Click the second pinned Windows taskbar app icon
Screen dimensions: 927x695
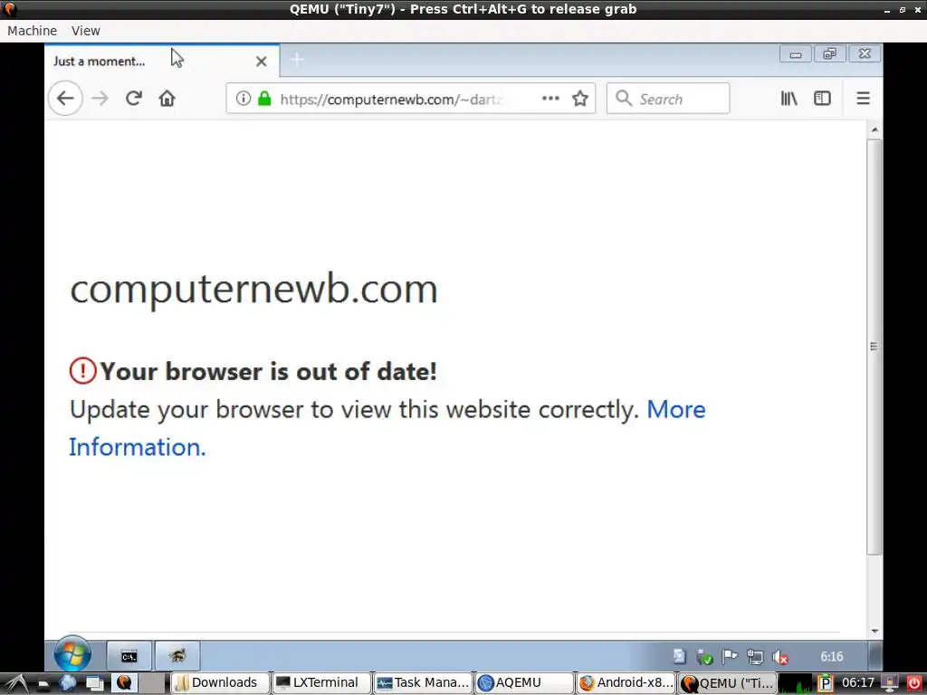[177, 656]
